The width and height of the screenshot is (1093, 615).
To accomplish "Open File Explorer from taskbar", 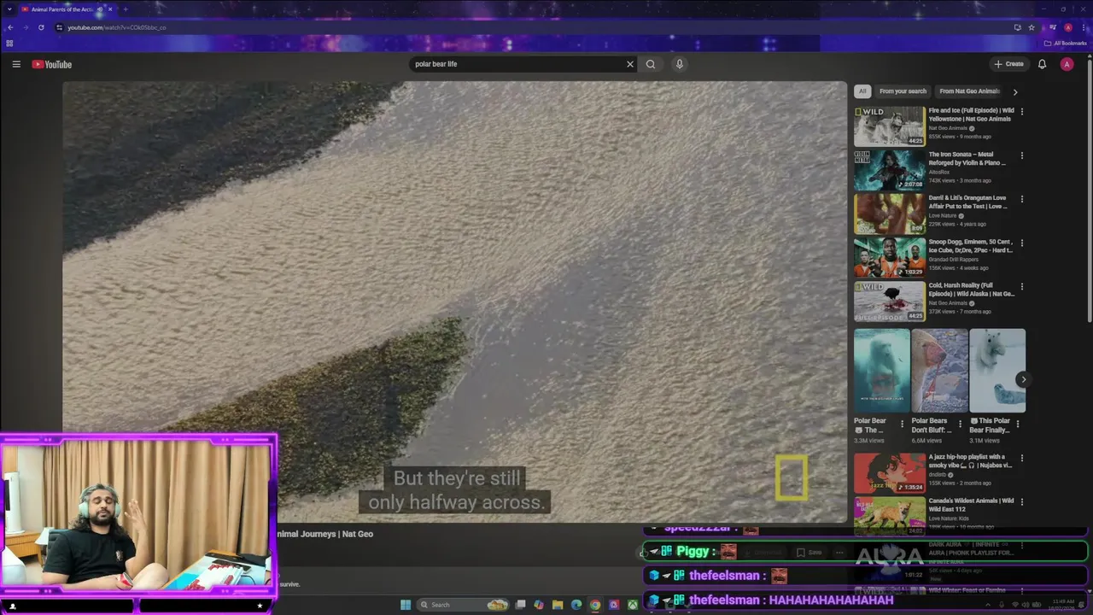I will click(558, 605).
